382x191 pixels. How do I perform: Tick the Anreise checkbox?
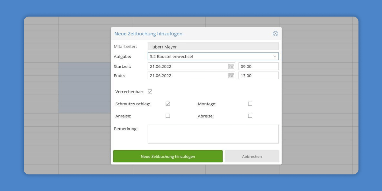168,116
